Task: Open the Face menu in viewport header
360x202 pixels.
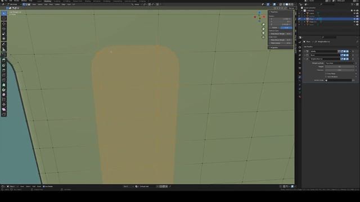Action: point(69,4)
